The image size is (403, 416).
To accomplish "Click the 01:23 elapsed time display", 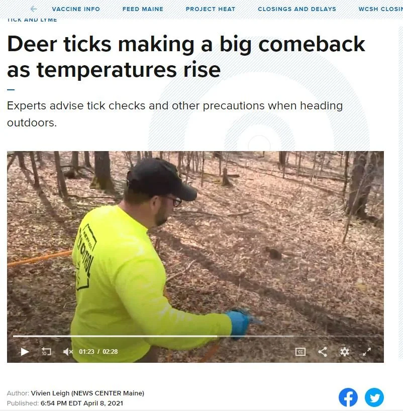I will [x=86, y=352].
